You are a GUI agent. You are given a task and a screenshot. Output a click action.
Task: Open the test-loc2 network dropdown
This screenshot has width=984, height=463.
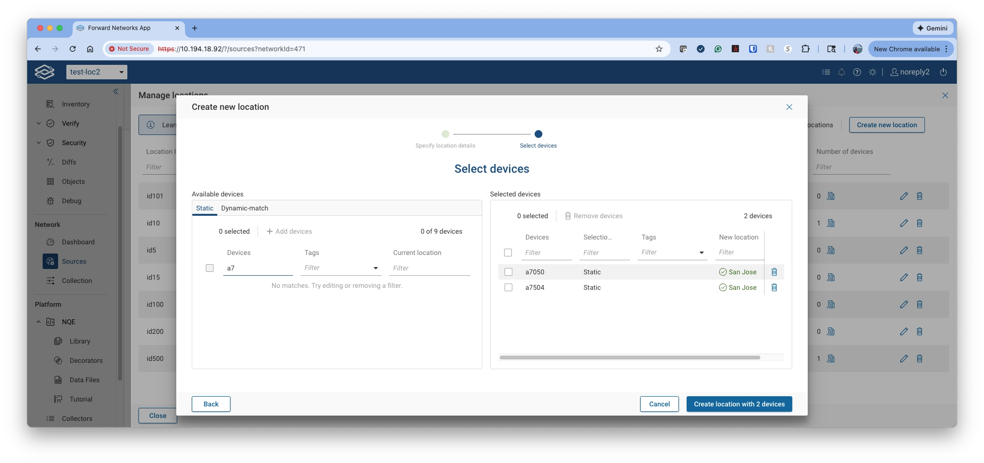(96, 72)
